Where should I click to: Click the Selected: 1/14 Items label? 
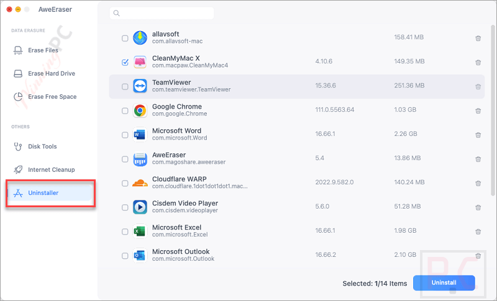tap(375, 284)
